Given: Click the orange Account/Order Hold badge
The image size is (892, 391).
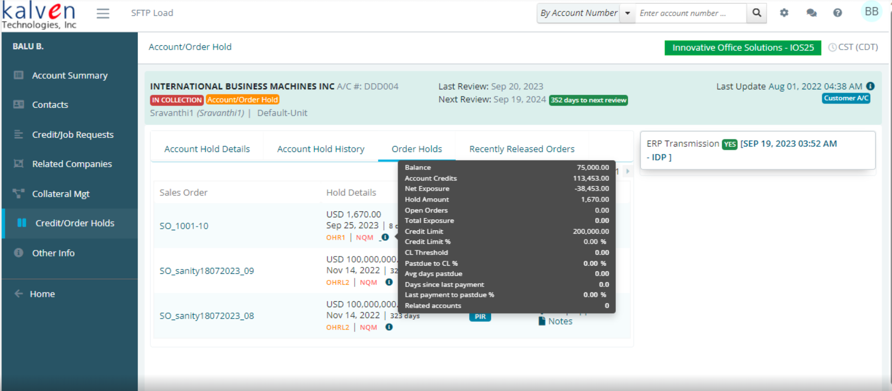Looking at the screenshot, I should pyautogui.click(x=243, y=100).
